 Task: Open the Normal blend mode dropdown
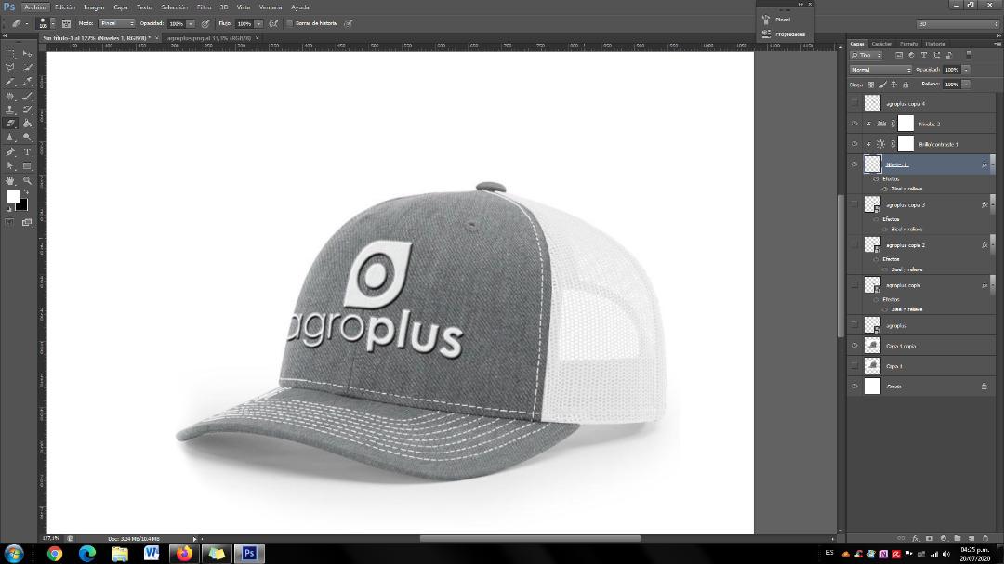pos(881,70)
